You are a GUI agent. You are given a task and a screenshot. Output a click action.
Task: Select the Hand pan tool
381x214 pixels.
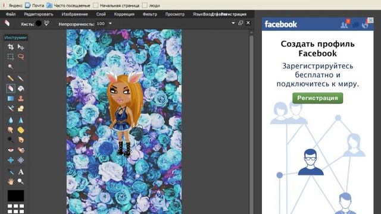click(x=11, y=181)
